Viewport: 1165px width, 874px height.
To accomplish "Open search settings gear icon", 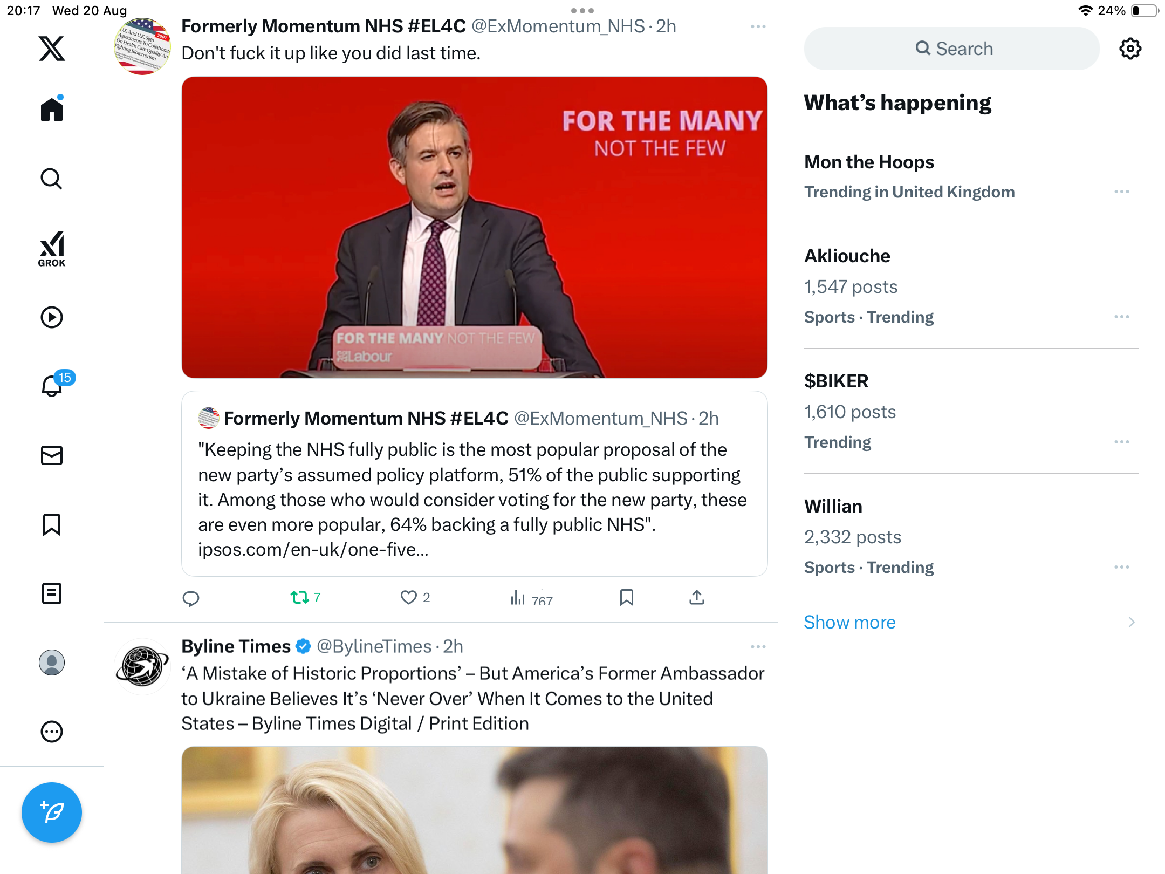I will 1130,49.
